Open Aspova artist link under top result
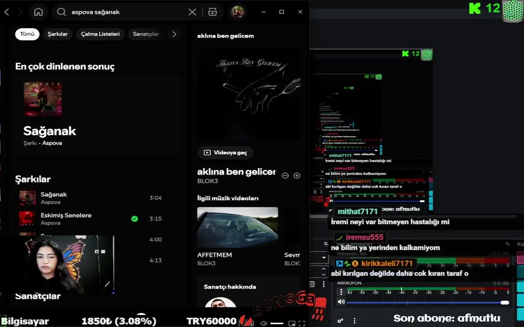524x327 pixels. [x=52, y=143]
